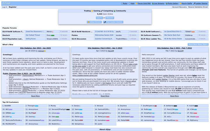Open the Question Concerning R... topic
The height and width of the screenshot is (131, 210).
pyautogui.click(x=104, y=39)
